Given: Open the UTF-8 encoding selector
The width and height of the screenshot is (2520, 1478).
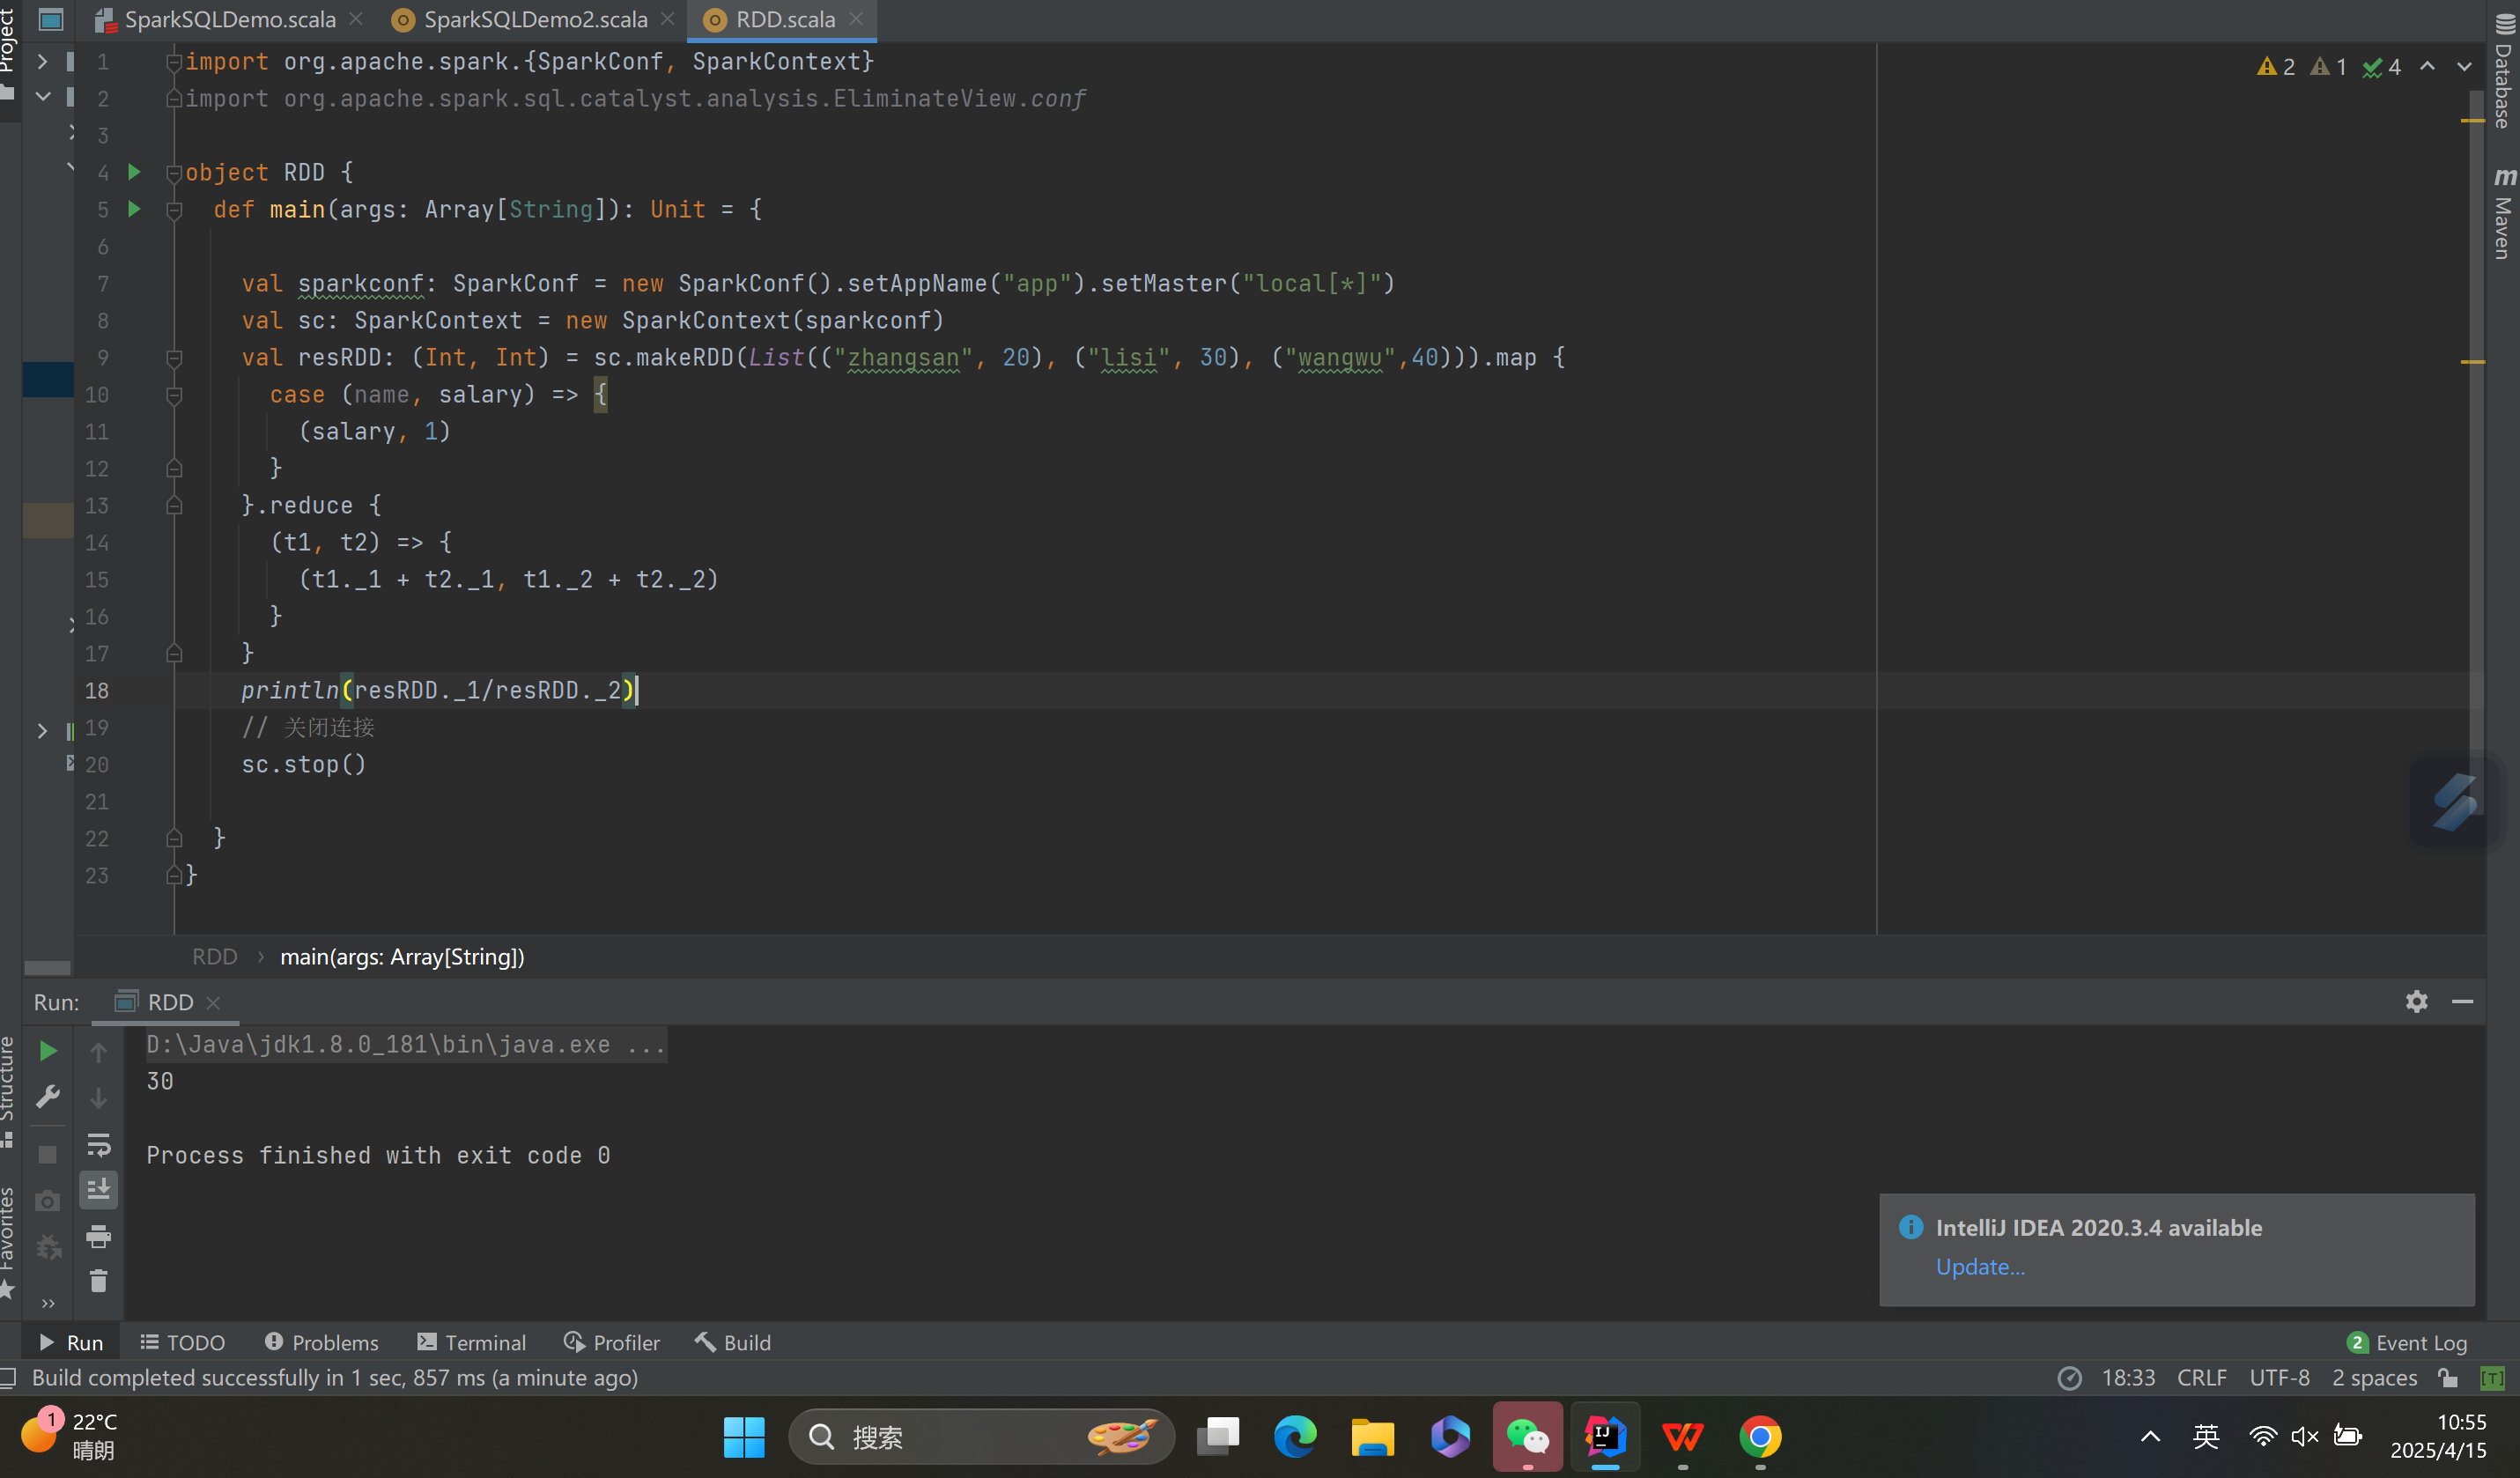Looking at the screenshot, I should (2279, 1378).
